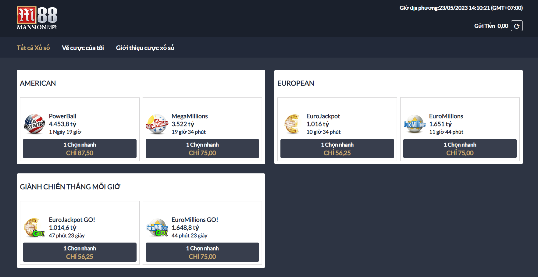Refresh the balance with the reload icon

pos(517,26)
